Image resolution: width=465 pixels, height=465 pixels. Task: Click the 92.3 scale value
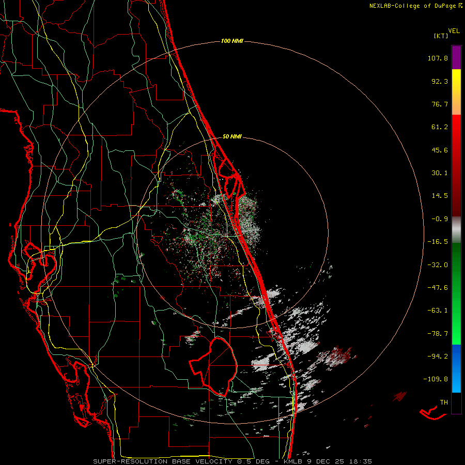(440, 81)
